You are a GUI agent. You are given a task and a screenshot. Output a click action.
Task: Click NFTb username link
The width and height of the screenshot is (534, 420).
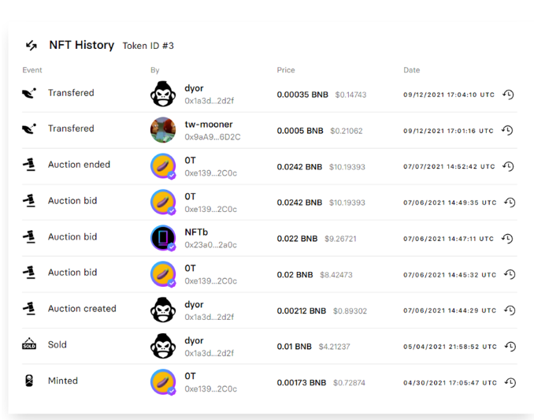197,232
